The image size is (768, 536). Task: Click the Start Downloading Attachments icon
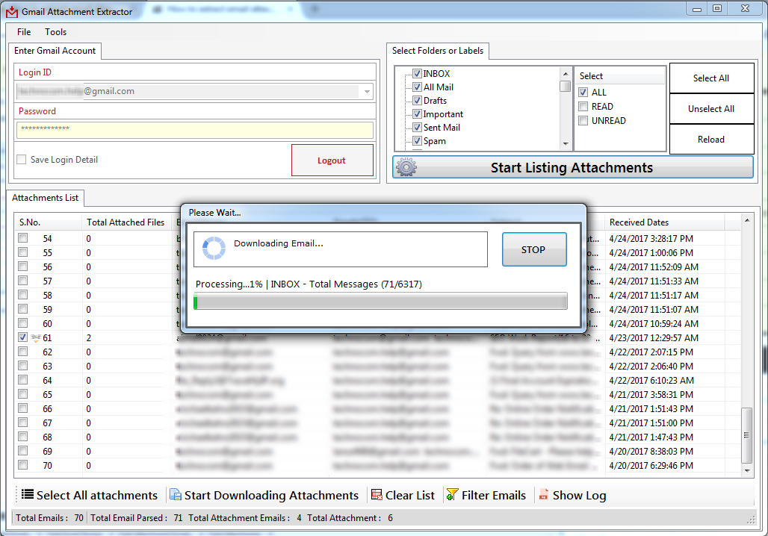[x=176, y=495]
